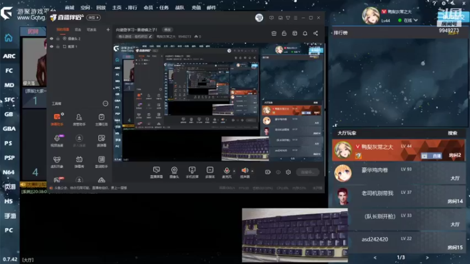Open the bear-face virtual avatar tool
470x264 pixels.
point(57,162)
